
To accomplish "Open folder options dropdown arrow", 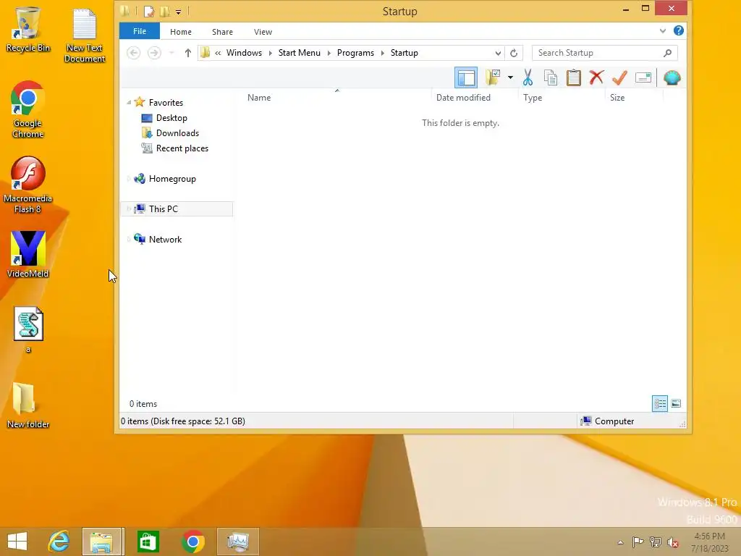I will click(510, 77).
